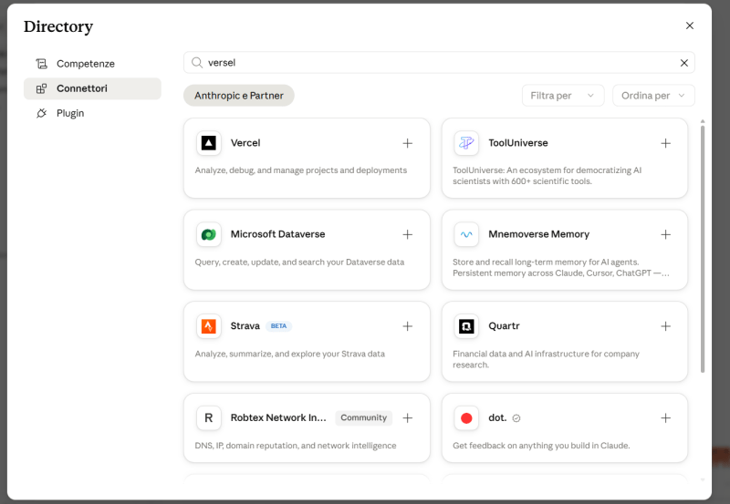Click the dot. red circle logo

click(466, 417)
